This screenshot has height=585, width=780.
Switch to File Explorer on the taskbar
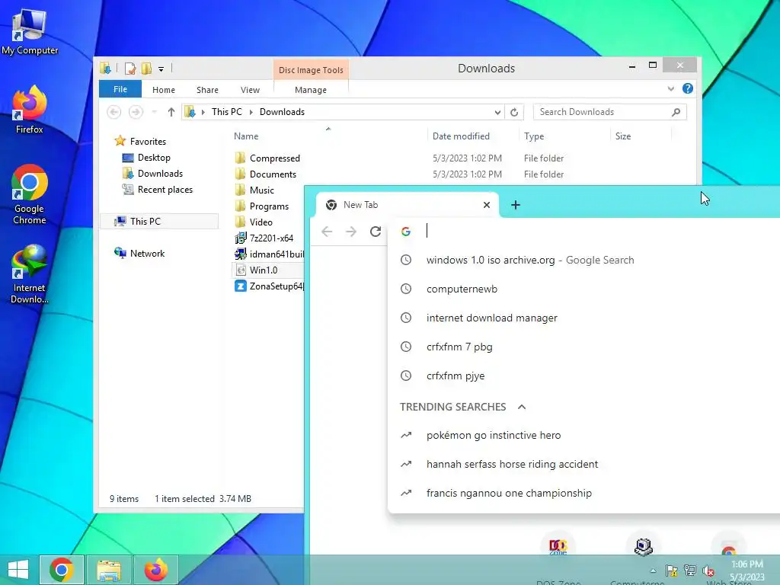[109, 570]
